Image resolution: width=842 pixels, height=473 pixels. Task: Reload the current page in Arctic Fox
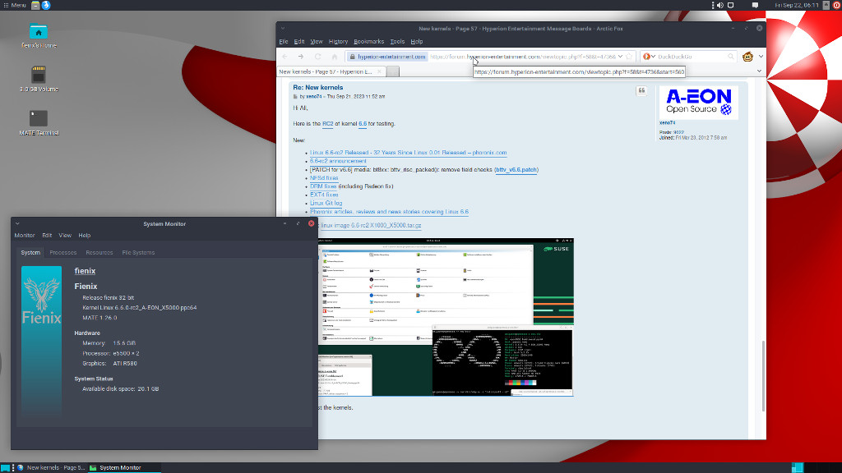click(x=318, y=57)
